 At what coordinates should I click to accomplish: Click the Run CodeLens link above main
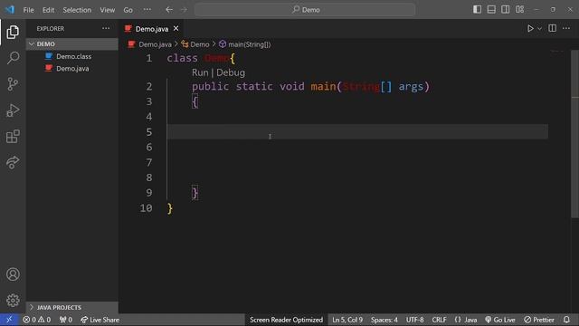[200, 72]
